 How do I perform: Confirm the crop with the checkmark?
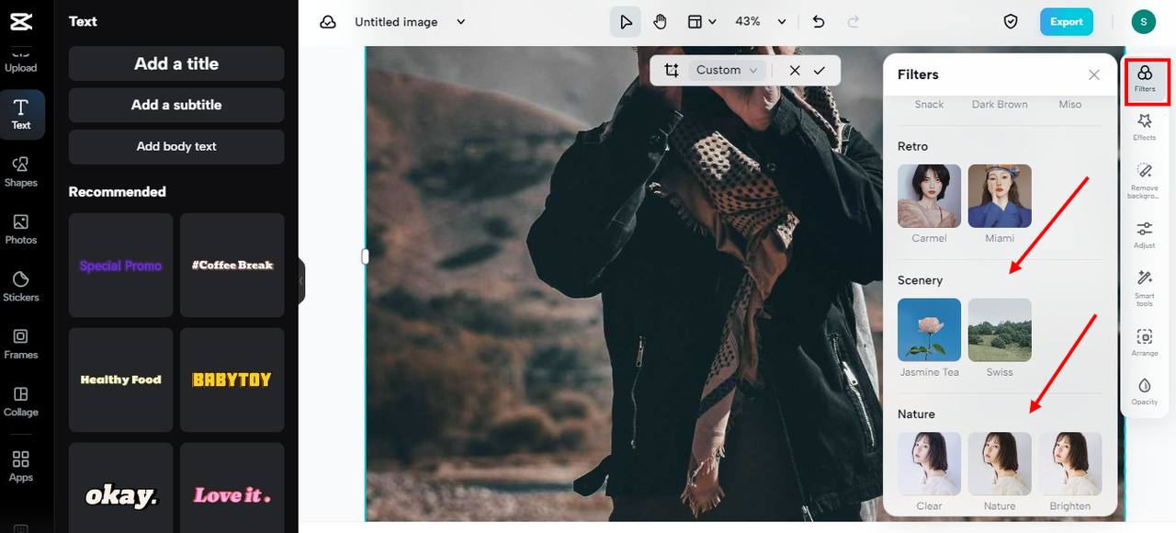click(820, 70)
